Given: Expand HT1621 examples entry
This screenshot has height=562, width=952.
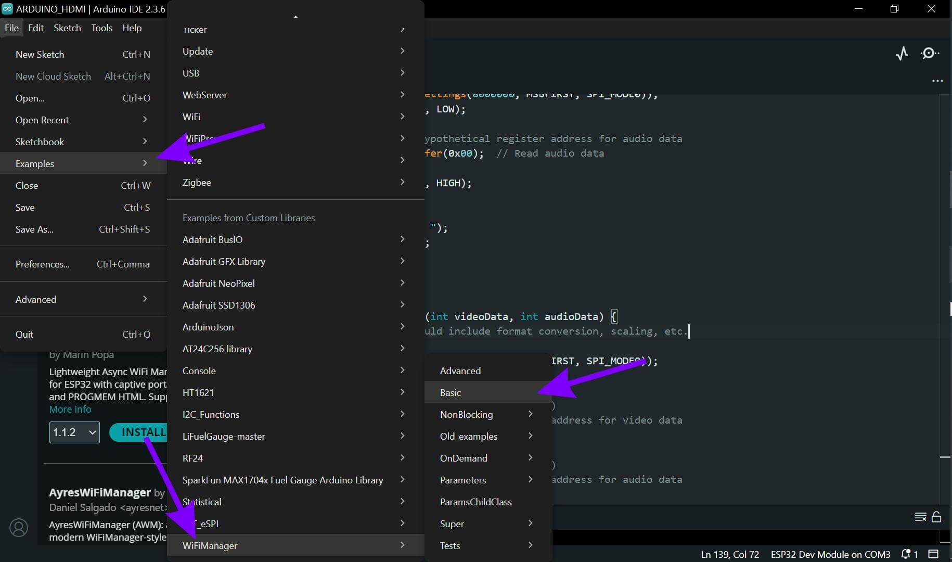Looking at the screenshot, I should tap(295, 393).
